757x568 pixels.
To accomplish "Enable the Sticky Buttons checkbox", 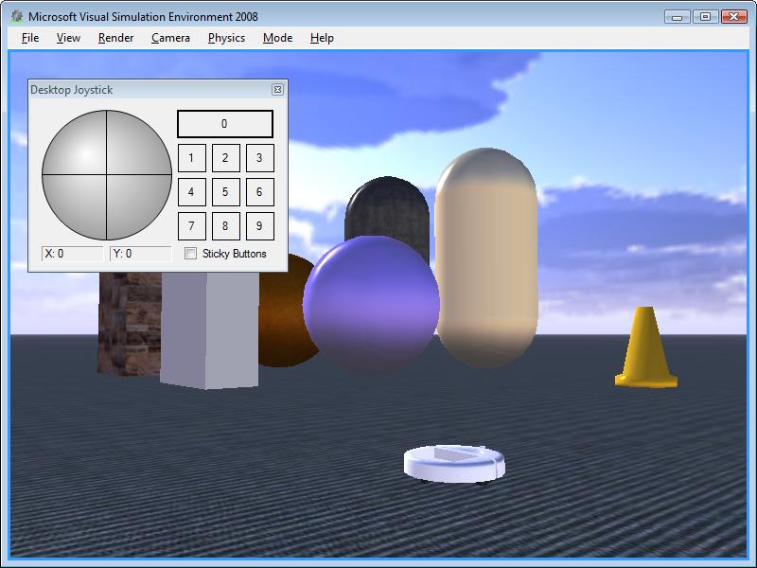I will coord(191,254).
